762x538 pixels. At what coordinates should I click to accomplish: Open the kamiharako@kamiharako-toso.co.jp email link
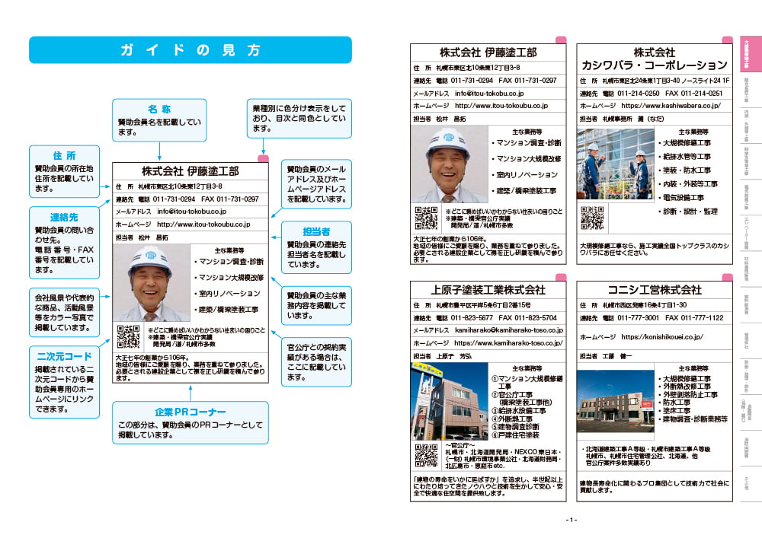coord(509,330)
